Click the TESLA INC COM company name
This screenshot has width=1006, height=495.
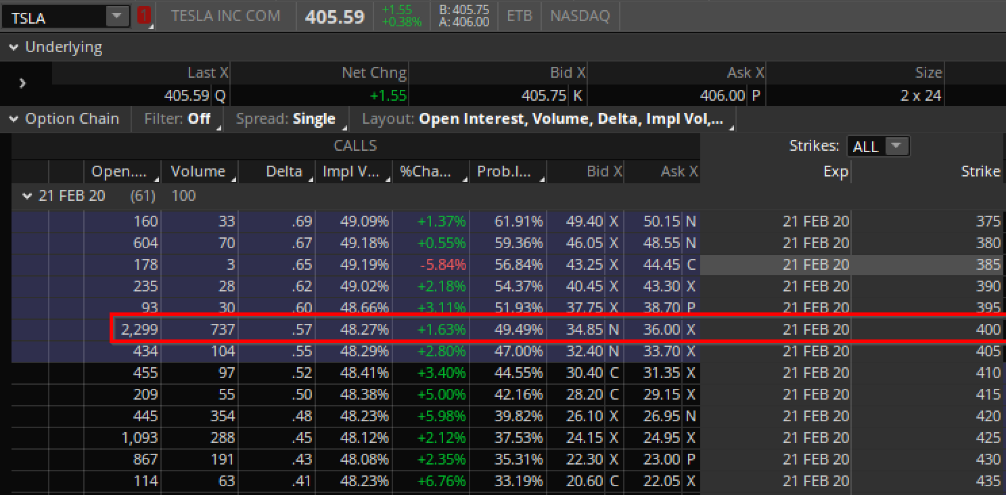[225, 16]
